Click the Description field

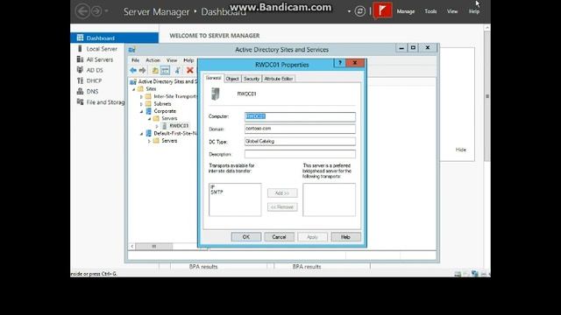[300, 154]
